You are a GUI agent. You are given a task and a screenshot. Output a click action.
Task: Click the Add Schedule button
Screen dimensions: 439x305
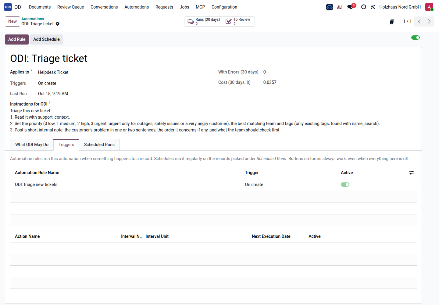pyautogui.click(x=46, y=39)
